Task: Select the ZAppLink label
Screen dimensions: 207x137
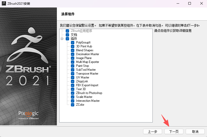Action: (x=82, y=81)
